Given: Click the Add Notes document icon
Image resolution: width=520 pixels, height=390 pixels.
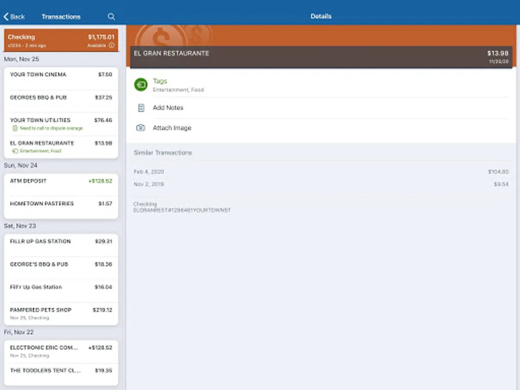Looking at the screenshot, I should tap(141, 108).
